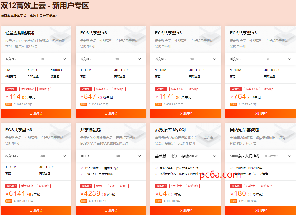The image size is (296, 215).
Task: Click the 双12高效上云 - 新用户专区 heading
Action: pyautogui.click(x=45, y=6)
